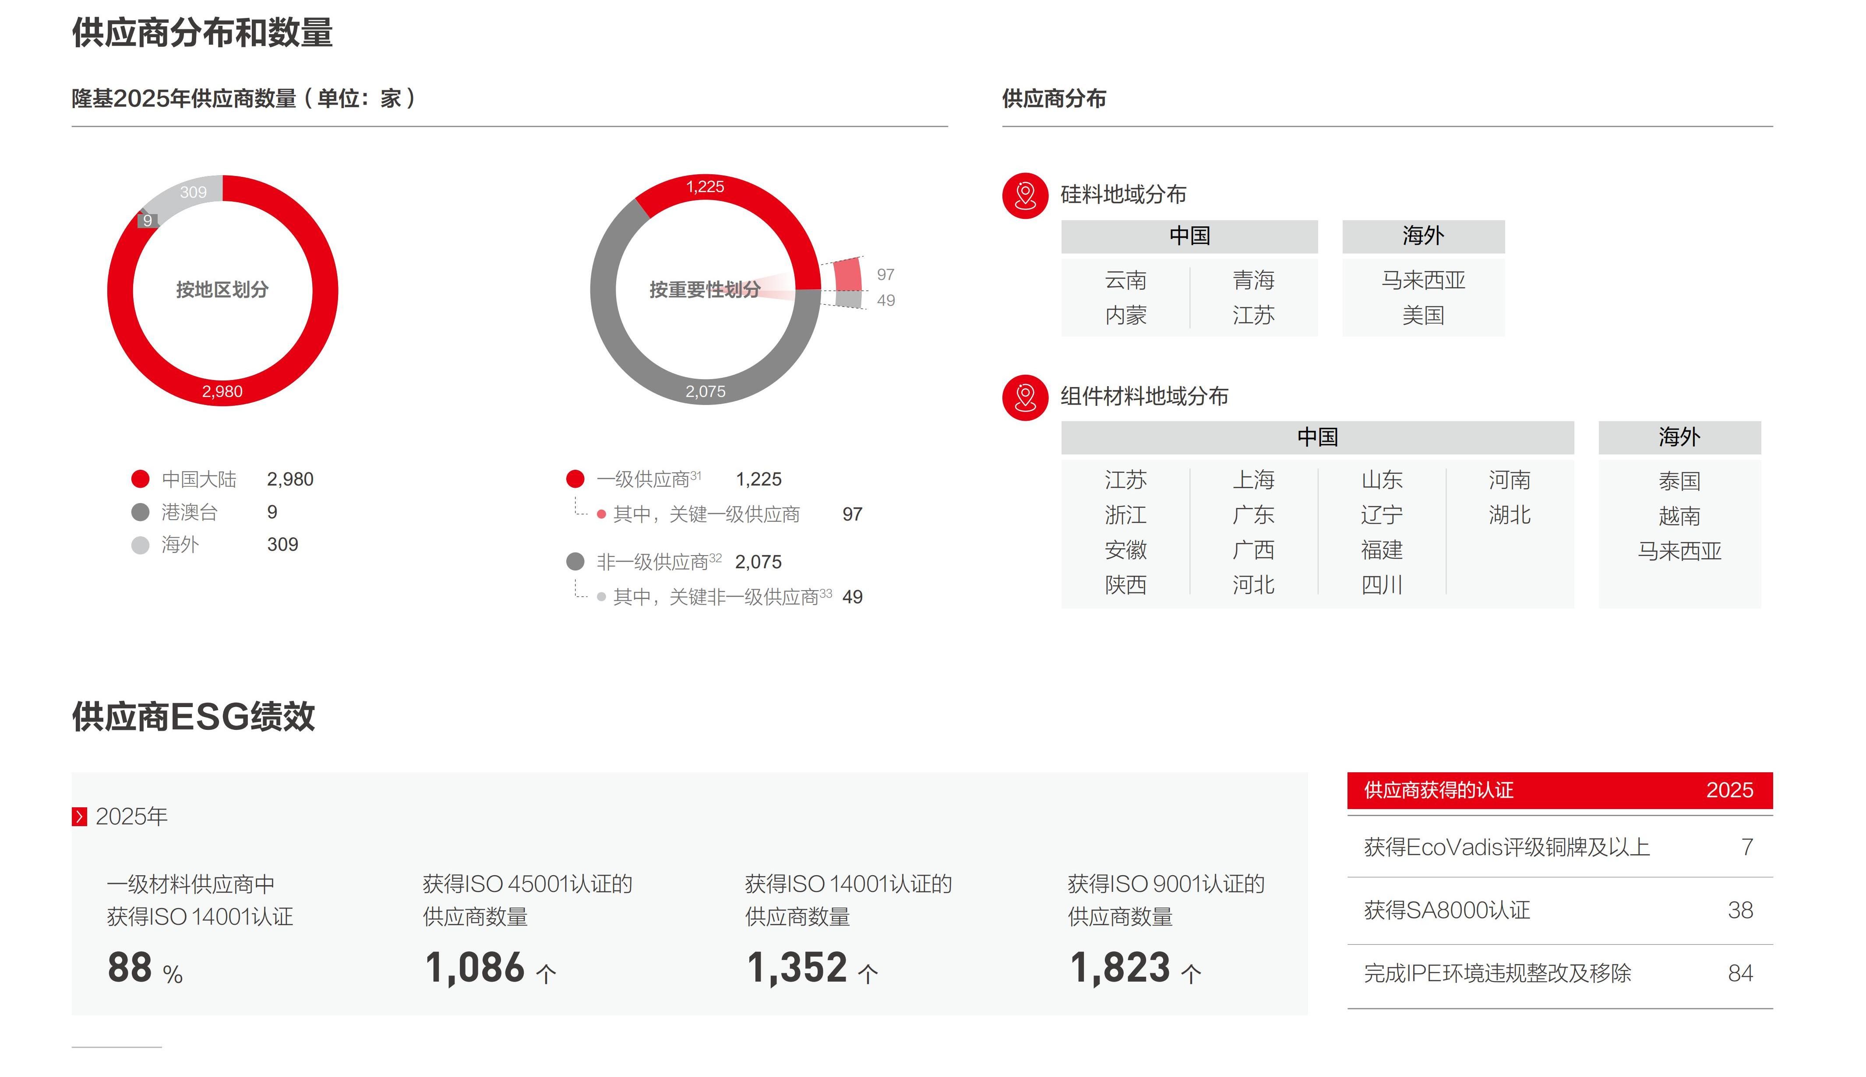Select the light gray 海外 legend dot
This screenshot has height=1077, width=1866.
pyautogui.click(x=140, y=545)
